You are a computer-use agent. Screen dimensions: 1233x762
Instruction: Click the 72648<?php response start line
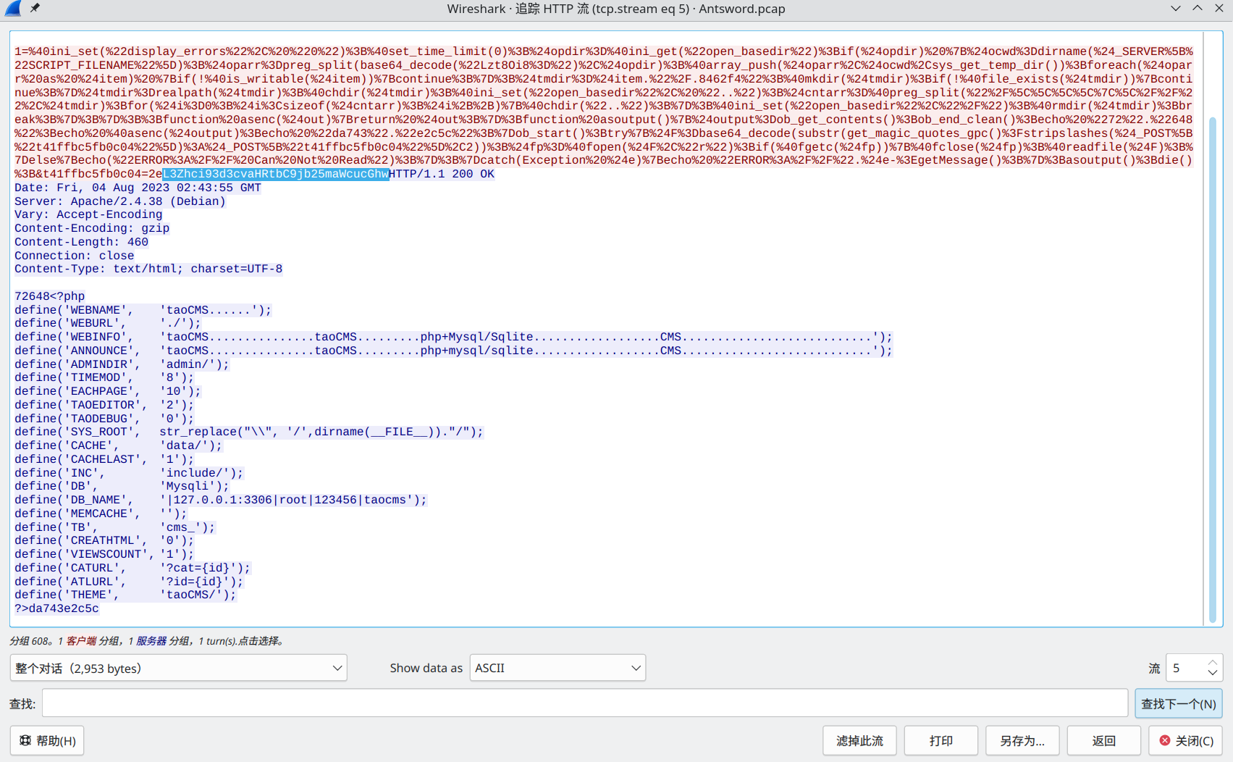[49, 296]
